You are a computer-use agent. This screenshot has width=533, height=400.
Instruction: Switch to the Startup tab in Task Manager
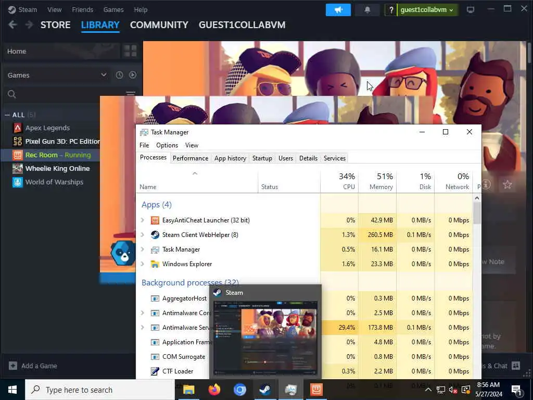click(x=262, y=158)
